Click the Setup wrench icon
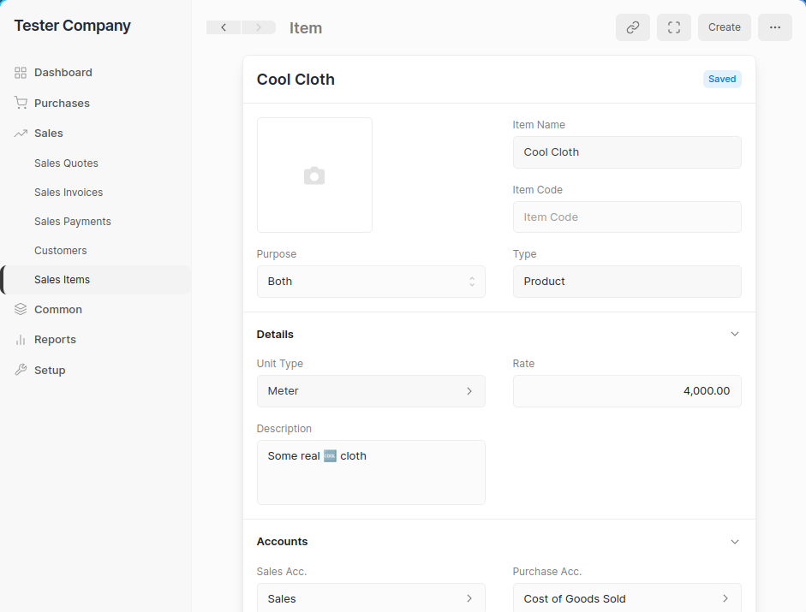 pos(21,370)
